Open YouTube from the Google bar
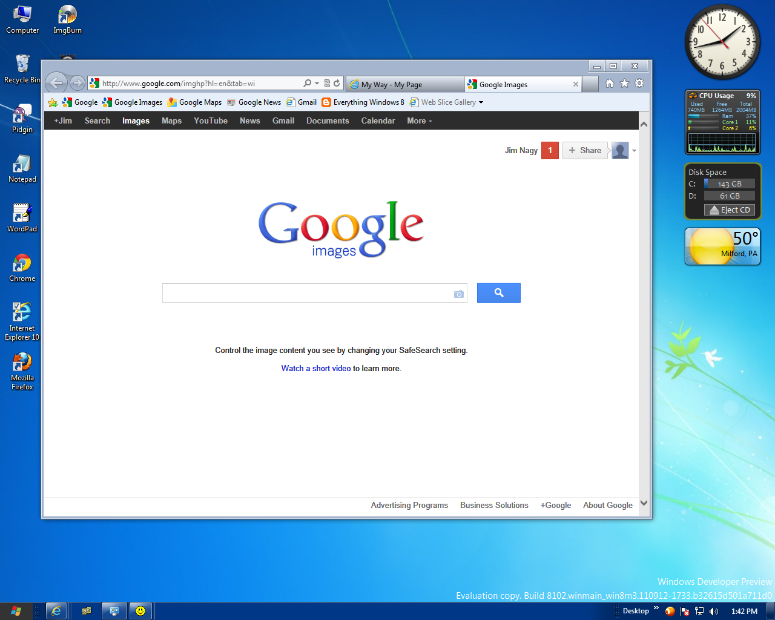Screen dimensions: 775x620 211,120
